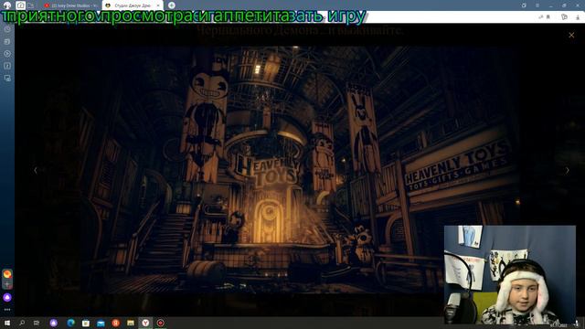Show the previous gallery image
This screenshot has width=585, height=329.
(x=36, y=171)
